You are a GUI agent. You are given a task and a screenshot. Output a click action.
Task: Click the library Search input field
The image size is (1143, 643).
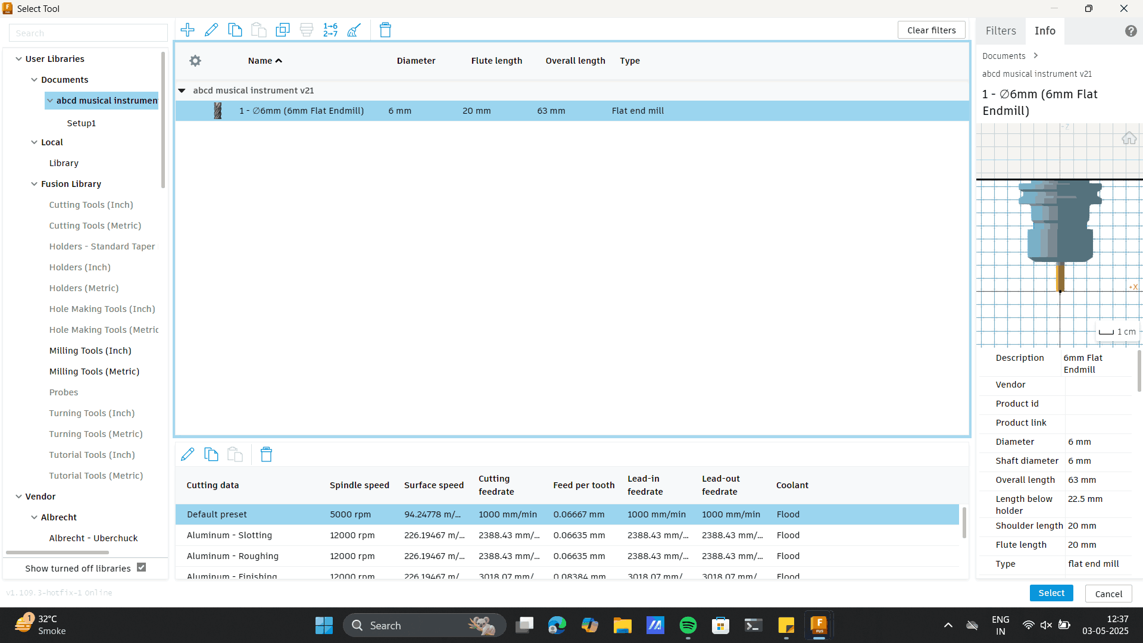(88, 33)
